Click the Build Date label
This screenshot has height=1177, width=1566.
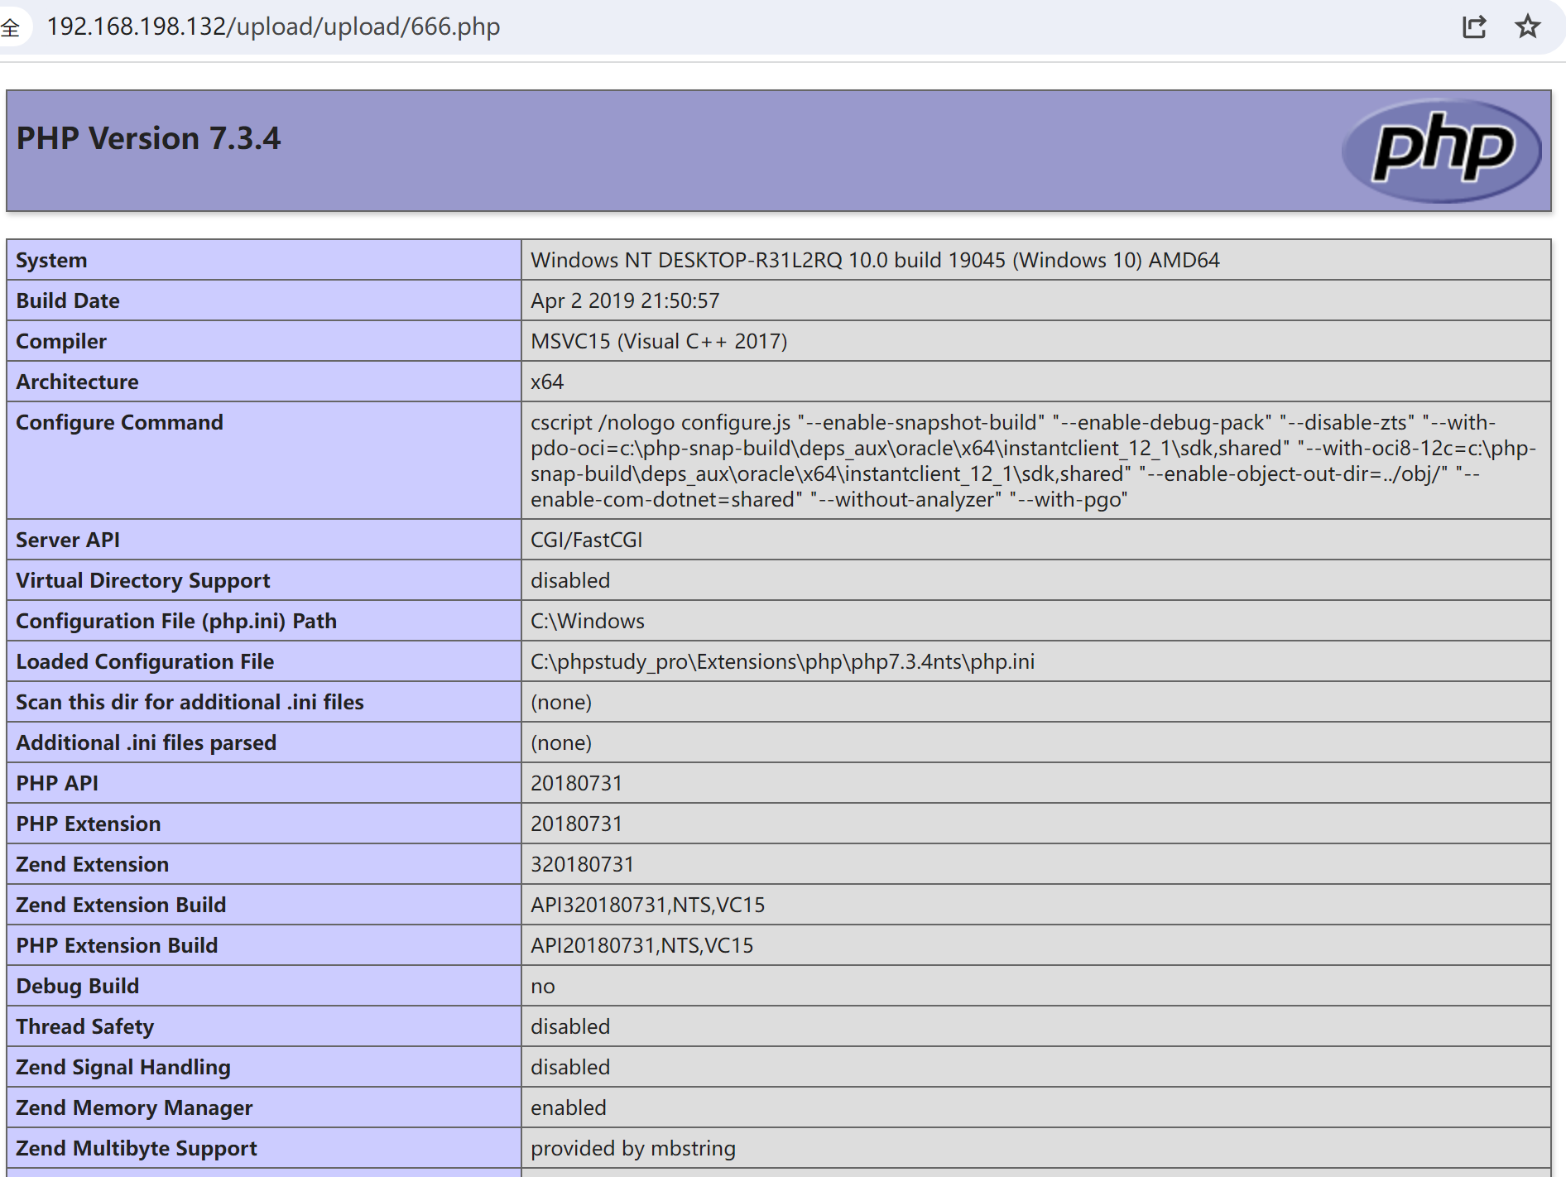(68, 300)
